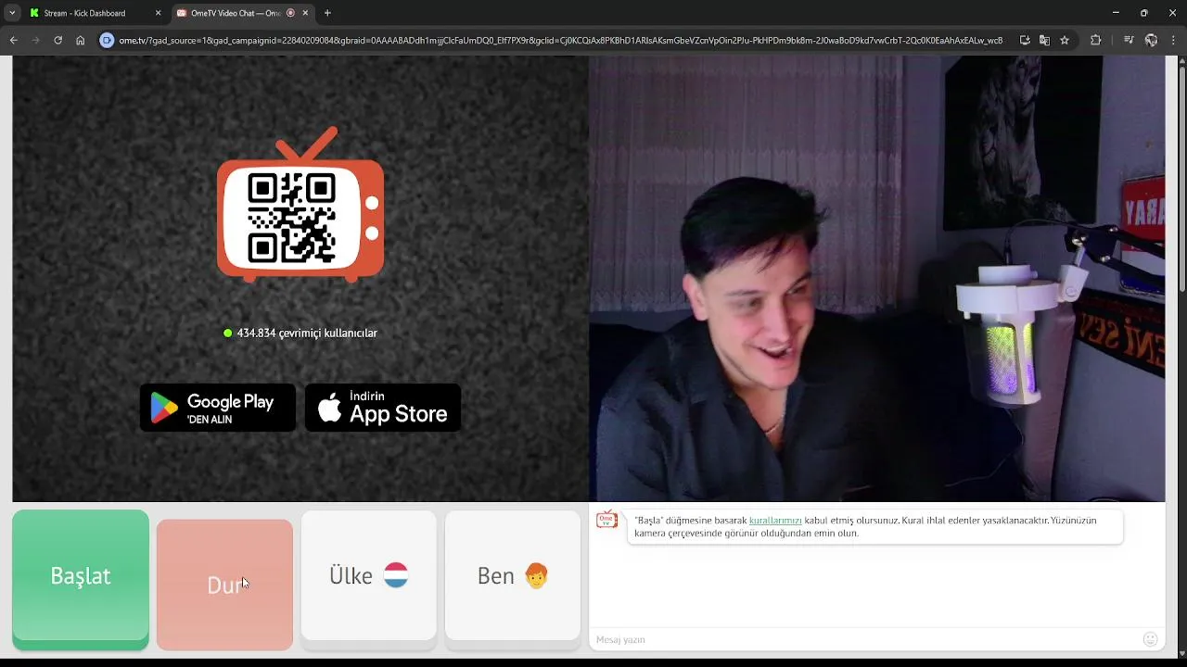Image resolution: width=1187 pixels, height=667 pixels.
Task: Click the camera site permission icon
Action: tap(107, 40)
